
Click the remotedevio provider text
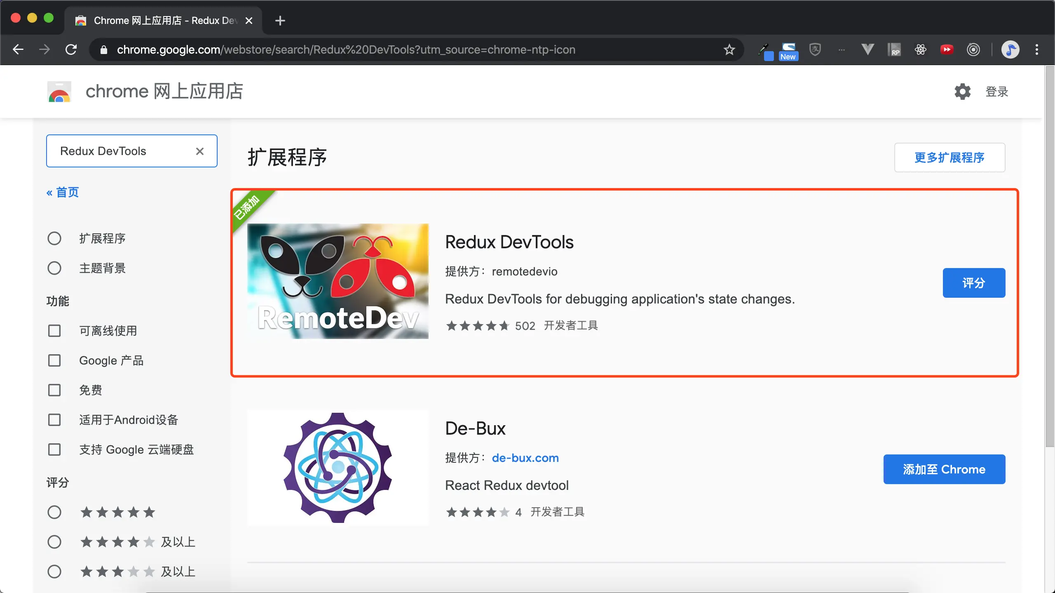525,271
